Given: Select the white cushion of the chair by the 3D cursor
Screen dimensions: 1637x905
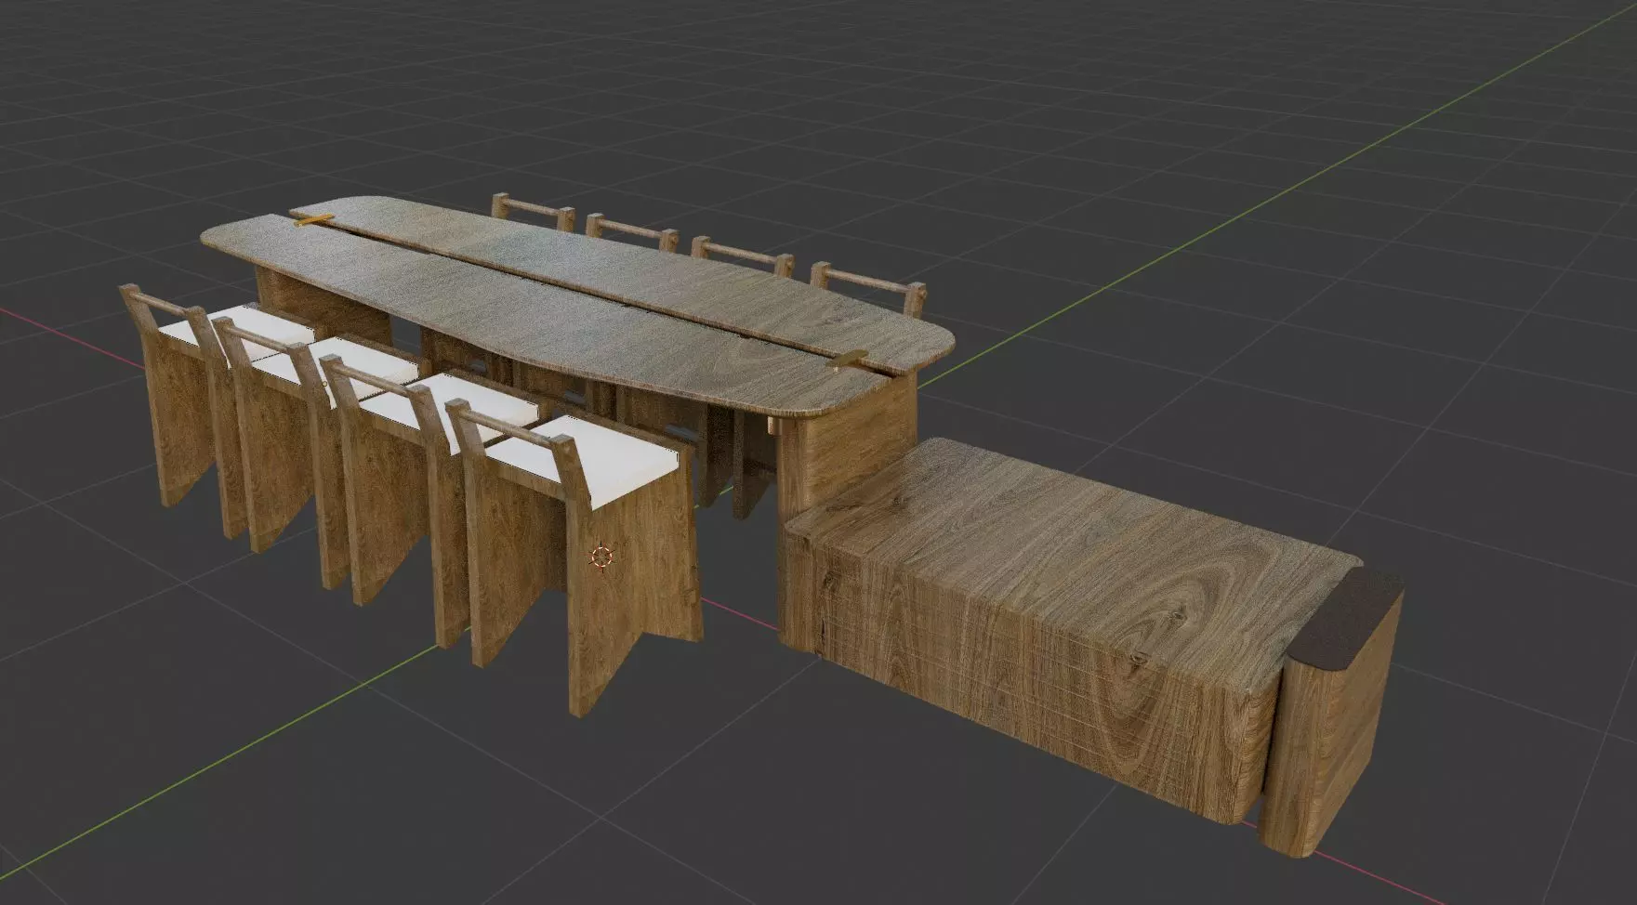Looking at the screenshot, I should tap(589, 462).
